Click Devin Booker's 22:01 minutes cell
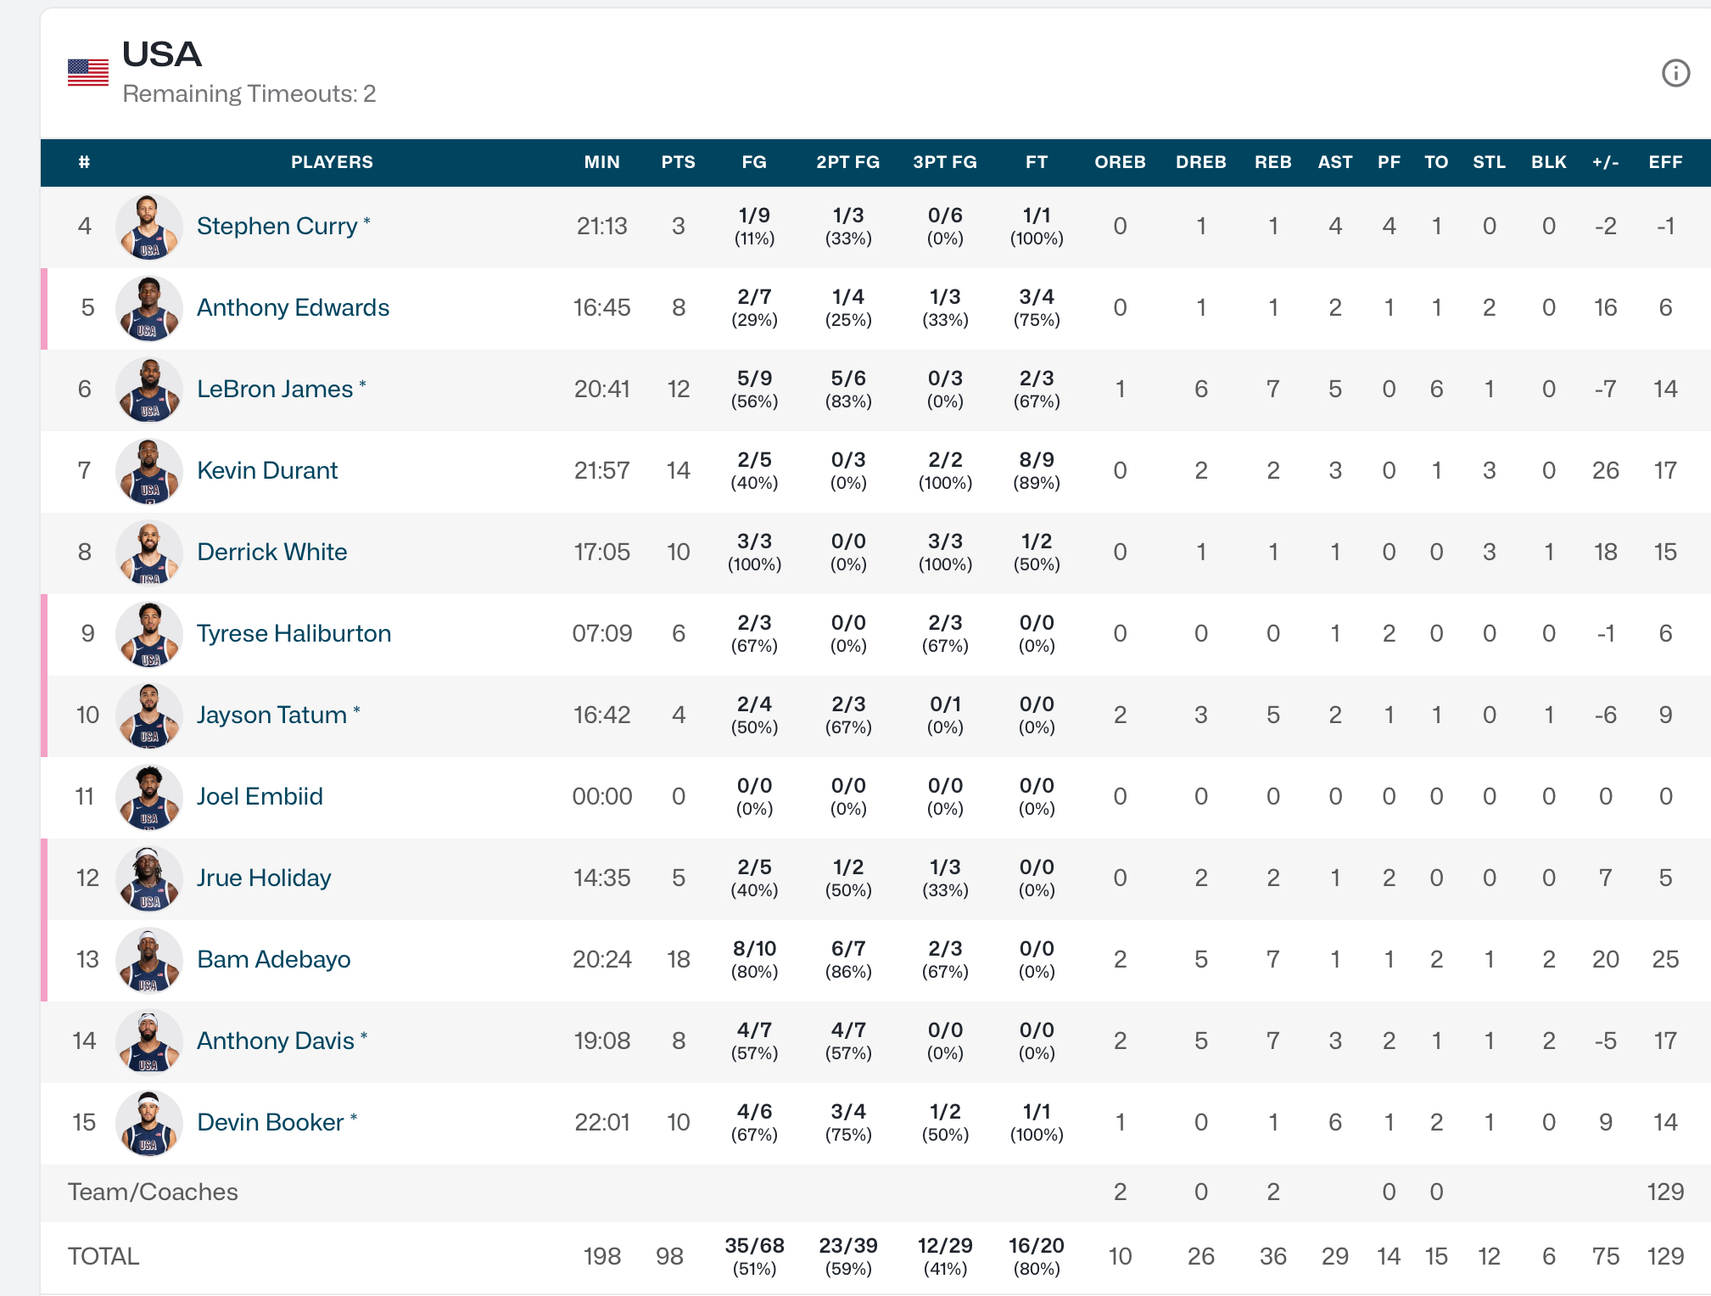 pos(601,1122)
